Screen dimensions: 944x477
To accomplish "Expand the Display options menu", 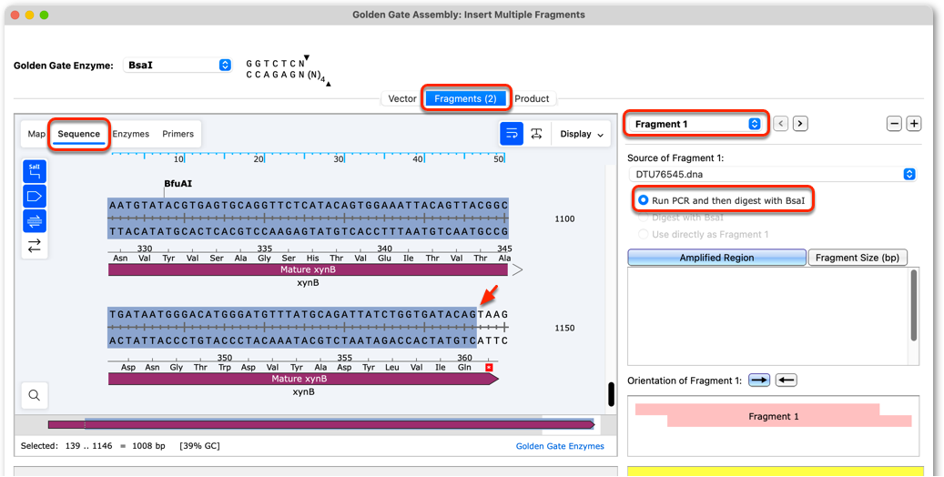I will pos(582,134).
